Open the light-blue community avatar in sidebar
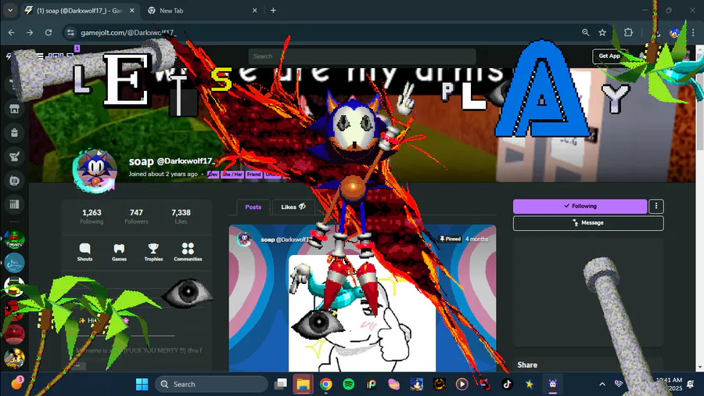Screen dimensions: 704x396 coord(14,263)
